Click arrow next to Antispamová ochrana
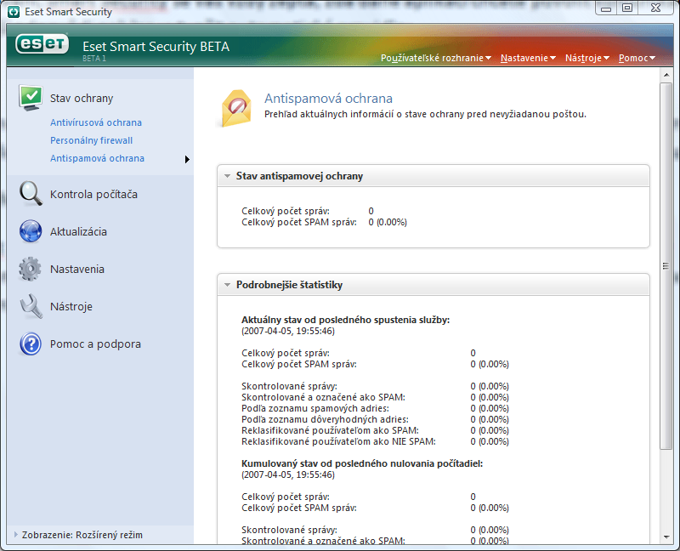Viewport: 680px width, 551px height. [187, 159]
